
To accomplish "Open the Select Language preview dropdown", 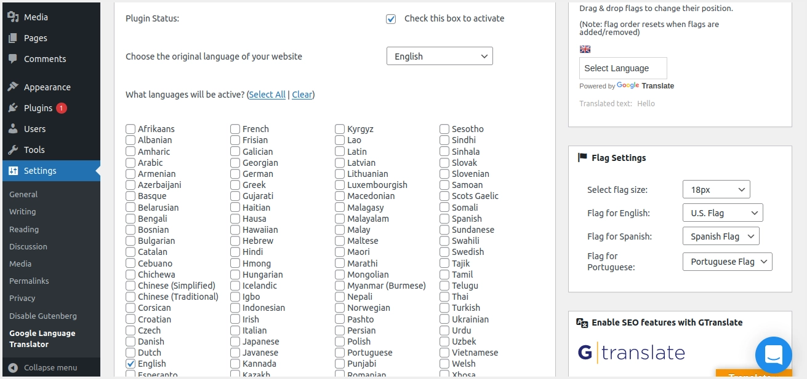I will (623, 68).
